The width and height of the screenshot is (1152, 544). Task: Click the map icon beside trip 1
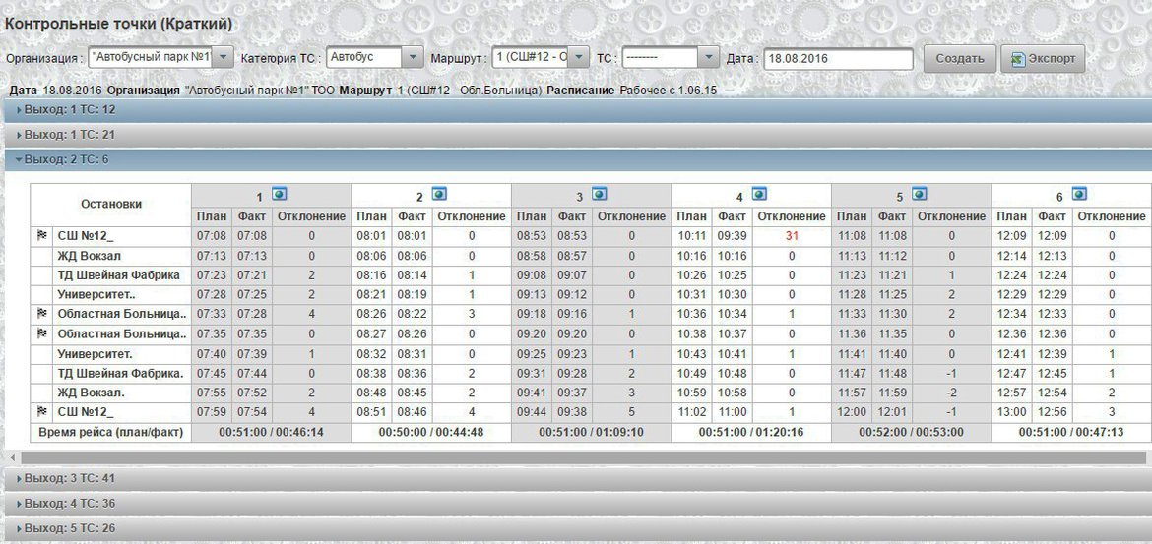(279, 194)
